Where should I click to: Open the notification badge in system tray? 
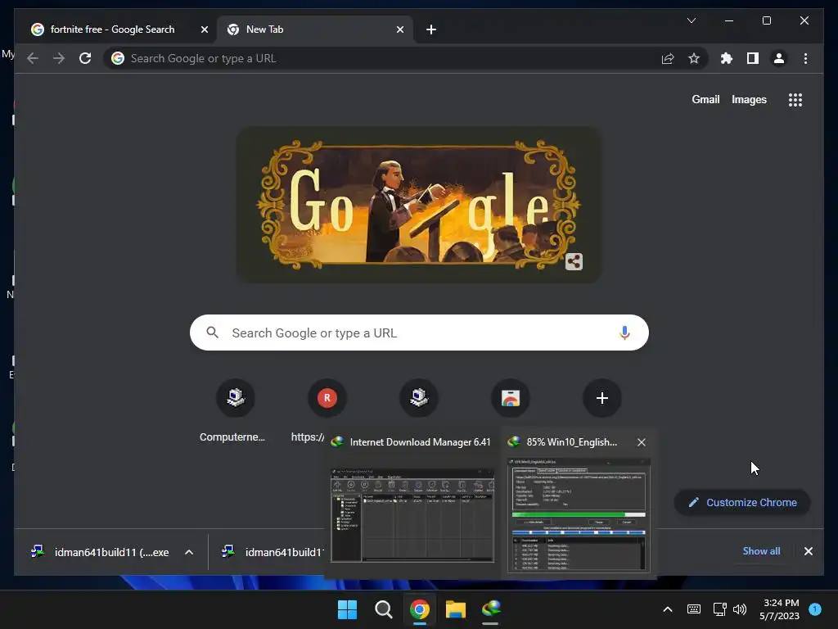[815, 609]
